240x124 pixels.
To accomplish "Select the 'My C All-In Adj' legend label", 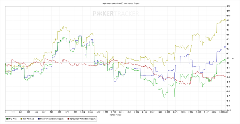I will coord(28,119).
